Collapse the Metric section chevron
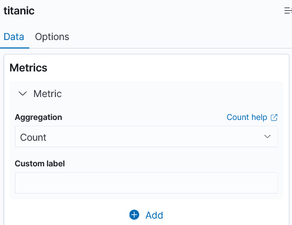 [23, 93]
